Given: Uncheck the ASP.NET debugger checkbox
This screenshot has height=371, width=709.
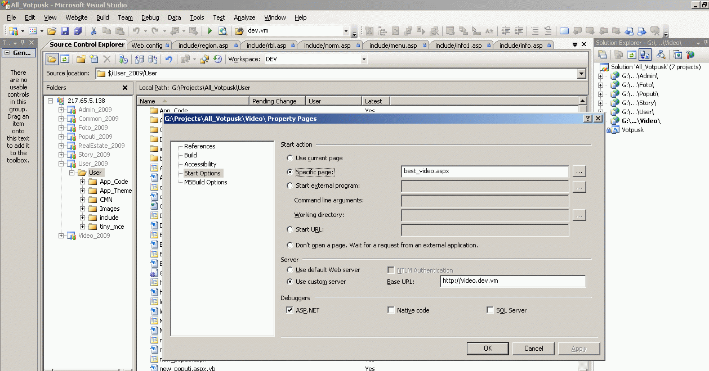Looking at the screenshot, I should pos(289,310).
